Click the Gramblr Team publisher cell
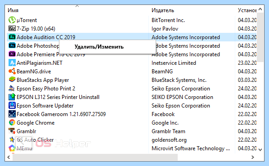 click(x=168, y=131)
